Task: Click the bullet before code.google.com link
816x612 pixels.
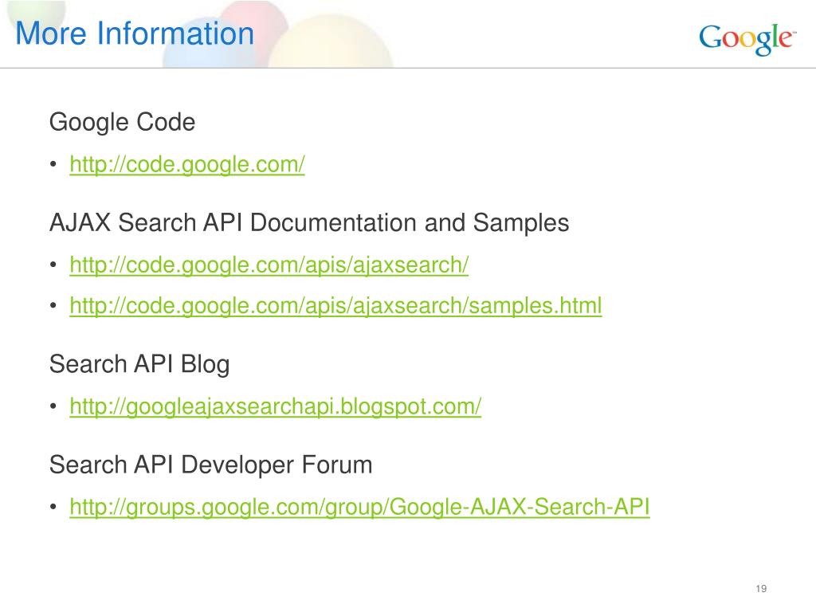Action: (x=53, y=164)
